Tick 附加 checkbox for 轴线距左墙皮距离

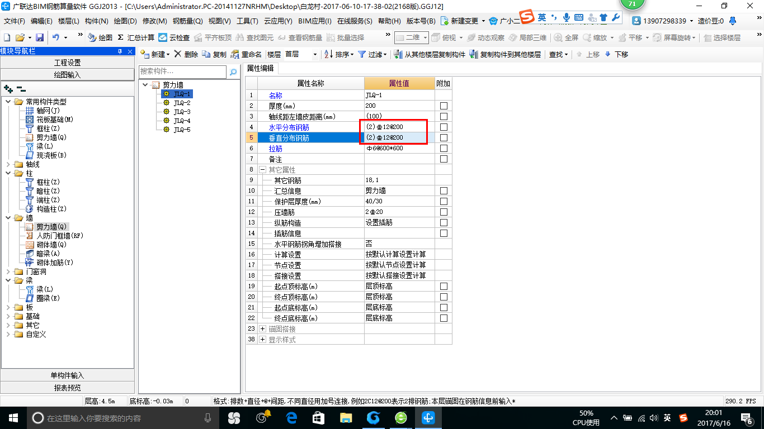[444, 116]
